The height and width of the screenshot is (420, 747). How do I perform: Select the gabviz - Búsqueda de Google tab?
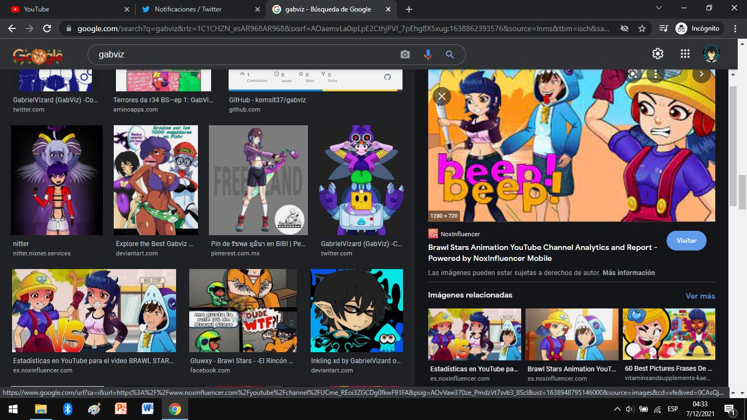[332, 9]
